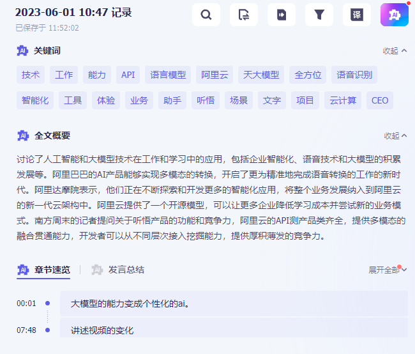Viewport: 415px width, 354px height.
Task: Collapse the 关键词 section with 收起
Action: (x=395, y=50)
